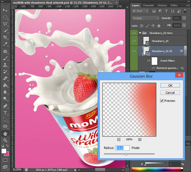Select the Dodge tool
This screenshot has width=191, height=172.
5,99
